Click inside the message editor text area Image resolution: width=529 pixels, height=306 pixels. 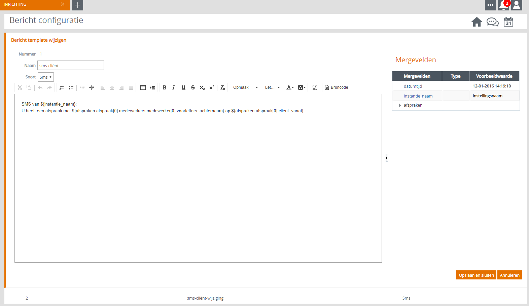click(198, 178)
